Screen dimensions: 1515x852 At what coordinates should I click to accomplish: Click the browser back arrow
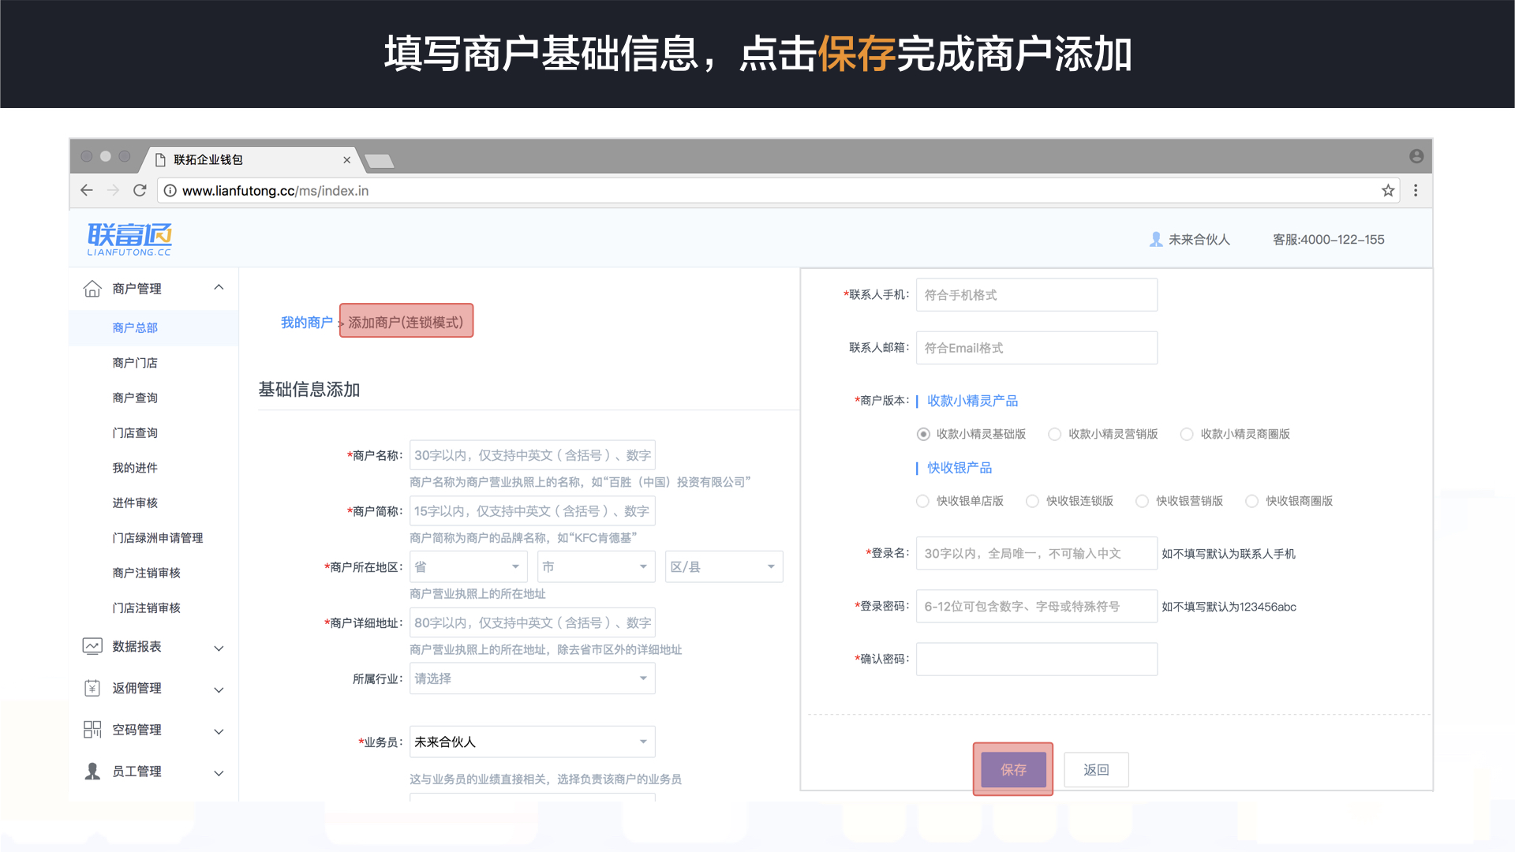[x=87, y=190]
